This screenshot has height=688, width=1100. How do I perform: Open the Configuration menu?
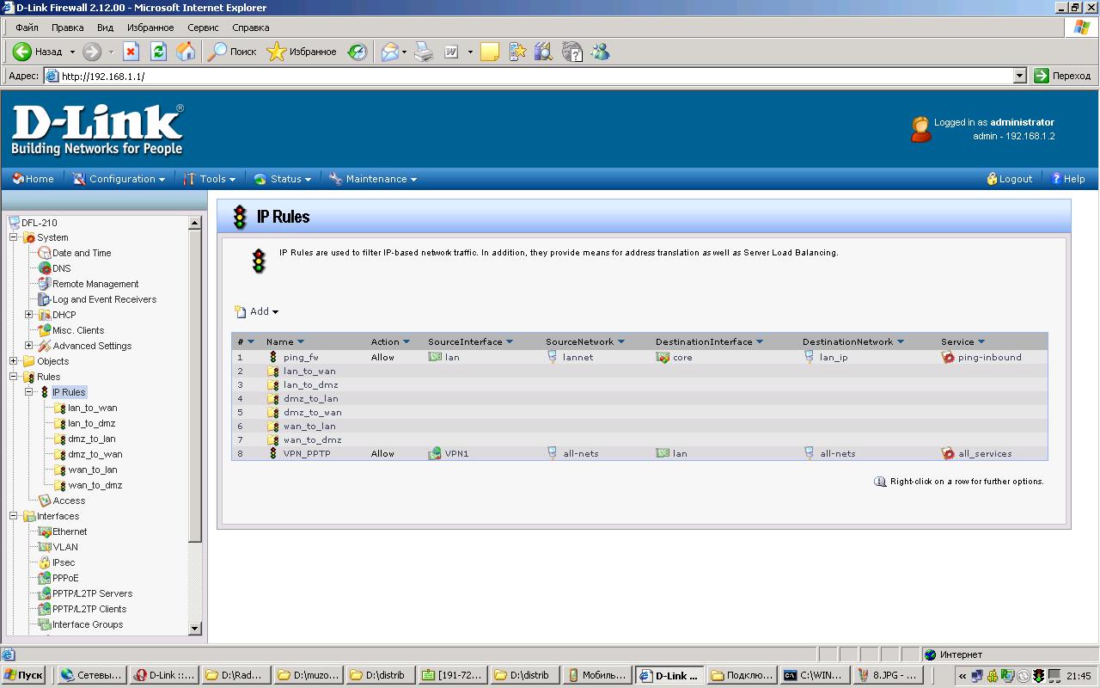(x=119, y=179)
